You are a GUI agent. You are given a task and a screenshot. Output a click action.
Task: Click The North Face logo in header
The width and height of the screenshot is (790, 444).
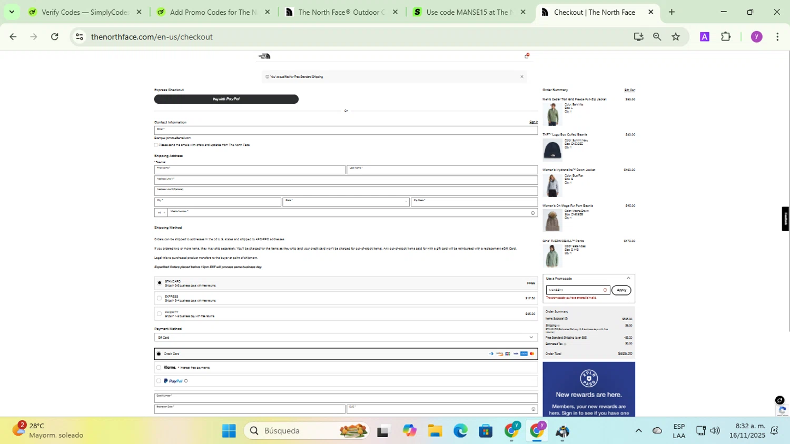click(x=264, y=56)
